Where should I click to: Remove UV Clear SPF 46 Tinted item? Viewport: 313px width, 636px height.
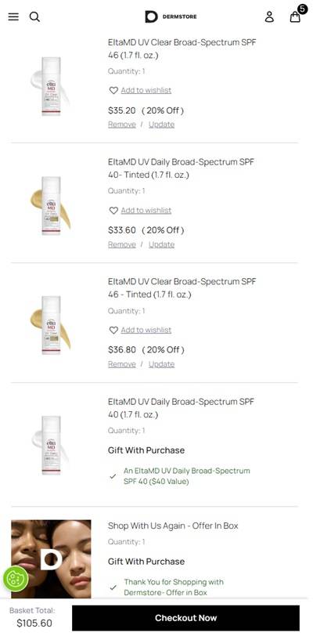[121, 364]
